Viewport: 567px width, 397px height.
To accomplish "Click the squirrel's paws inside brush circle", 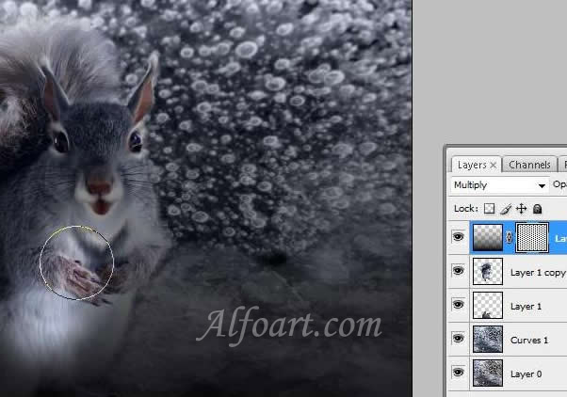I will [78, 275].
